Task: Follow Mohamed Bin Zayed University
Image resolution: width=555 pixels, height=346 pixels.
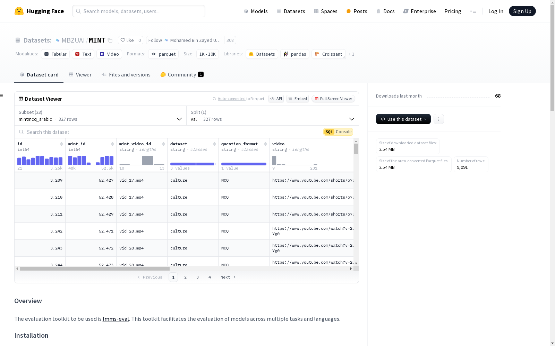Action: coord(185,40)
